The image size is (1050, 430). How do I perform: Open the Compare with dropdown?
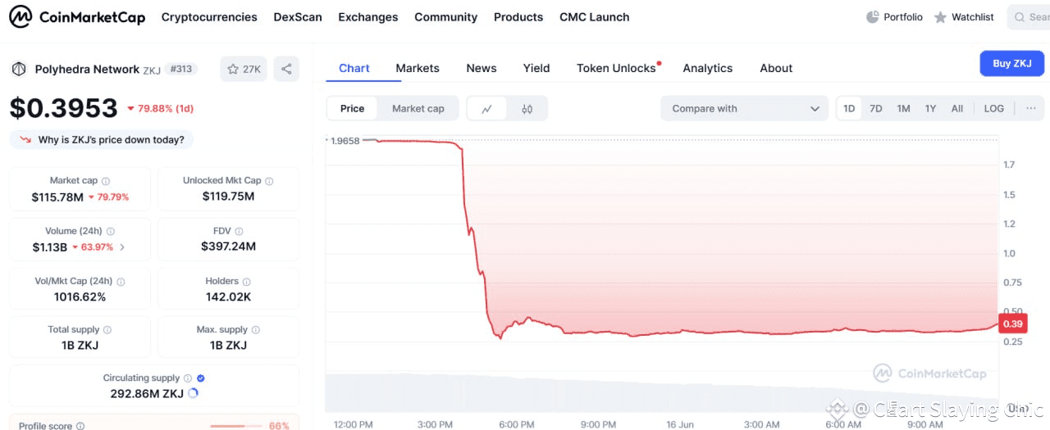[x=745, y=108]
